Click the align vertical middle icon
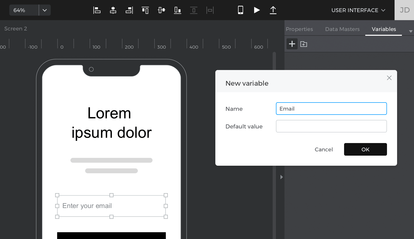This screenshot has height=239, width=414. point(161,10)
